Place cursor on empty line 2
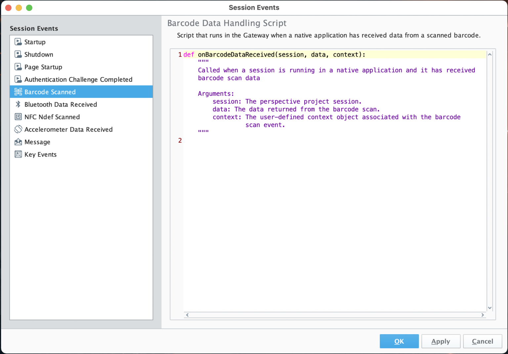 (265, 141)
